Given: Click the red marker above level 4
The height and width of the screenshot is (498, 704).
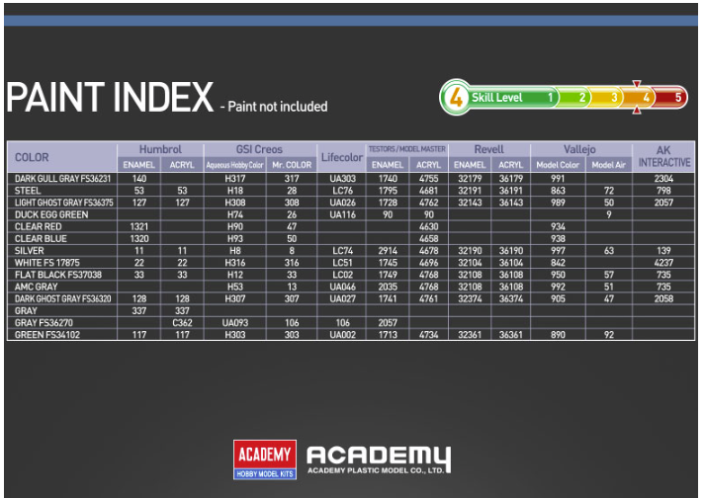Looking at the screenshot, I should click(637, 84).
